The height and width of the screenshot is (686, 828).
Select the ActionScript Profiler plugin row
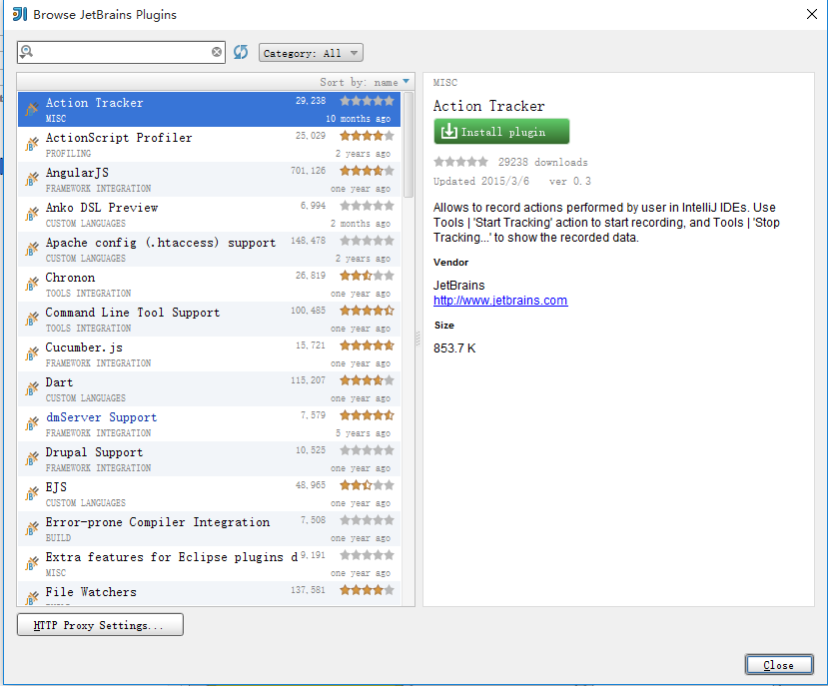tap(209, 144)
